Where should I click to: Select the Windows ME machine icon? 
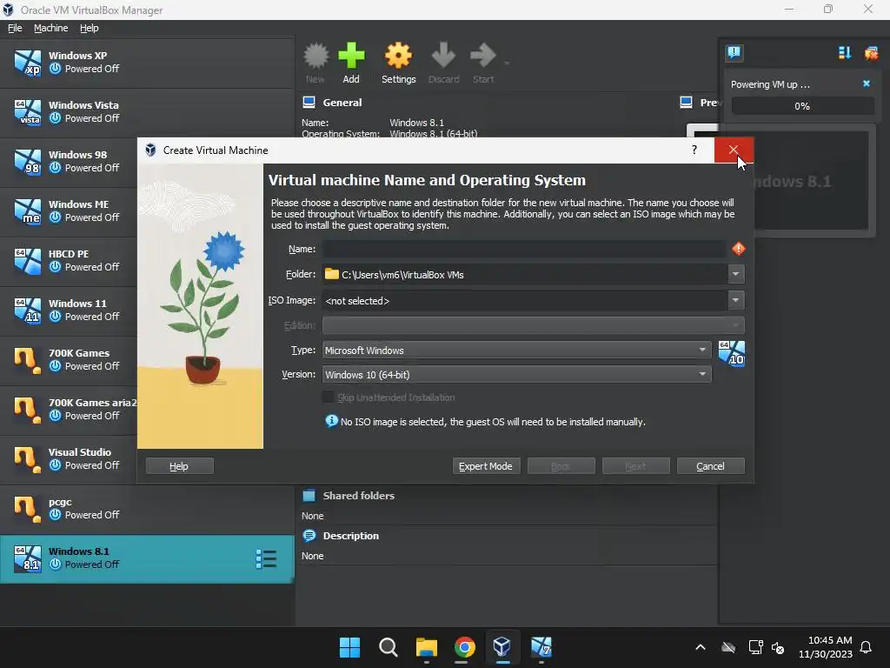point(27,211)
